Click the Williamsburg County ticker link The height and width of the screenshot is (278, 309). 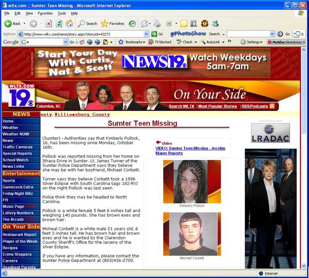pyautogui.click(x=82, y=114)
